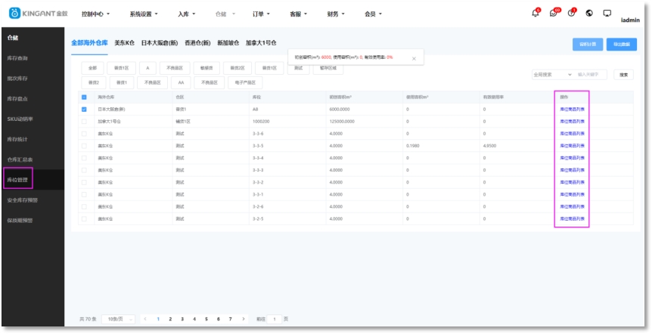Click the help question-mark icon
This screenshot has height=334, width=652.
pyautogui.click(x=571, y=14)
